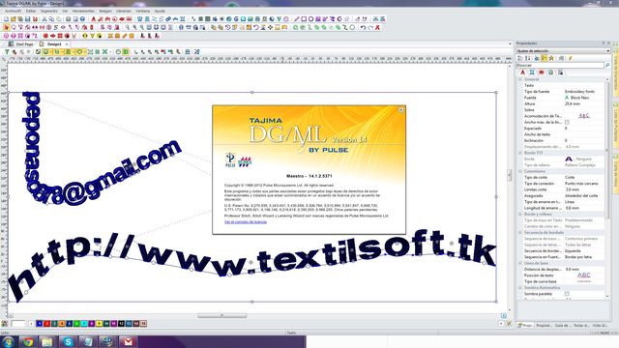Open the license agreement link in dialog
The image size is (619, 348).
[246, 222]
